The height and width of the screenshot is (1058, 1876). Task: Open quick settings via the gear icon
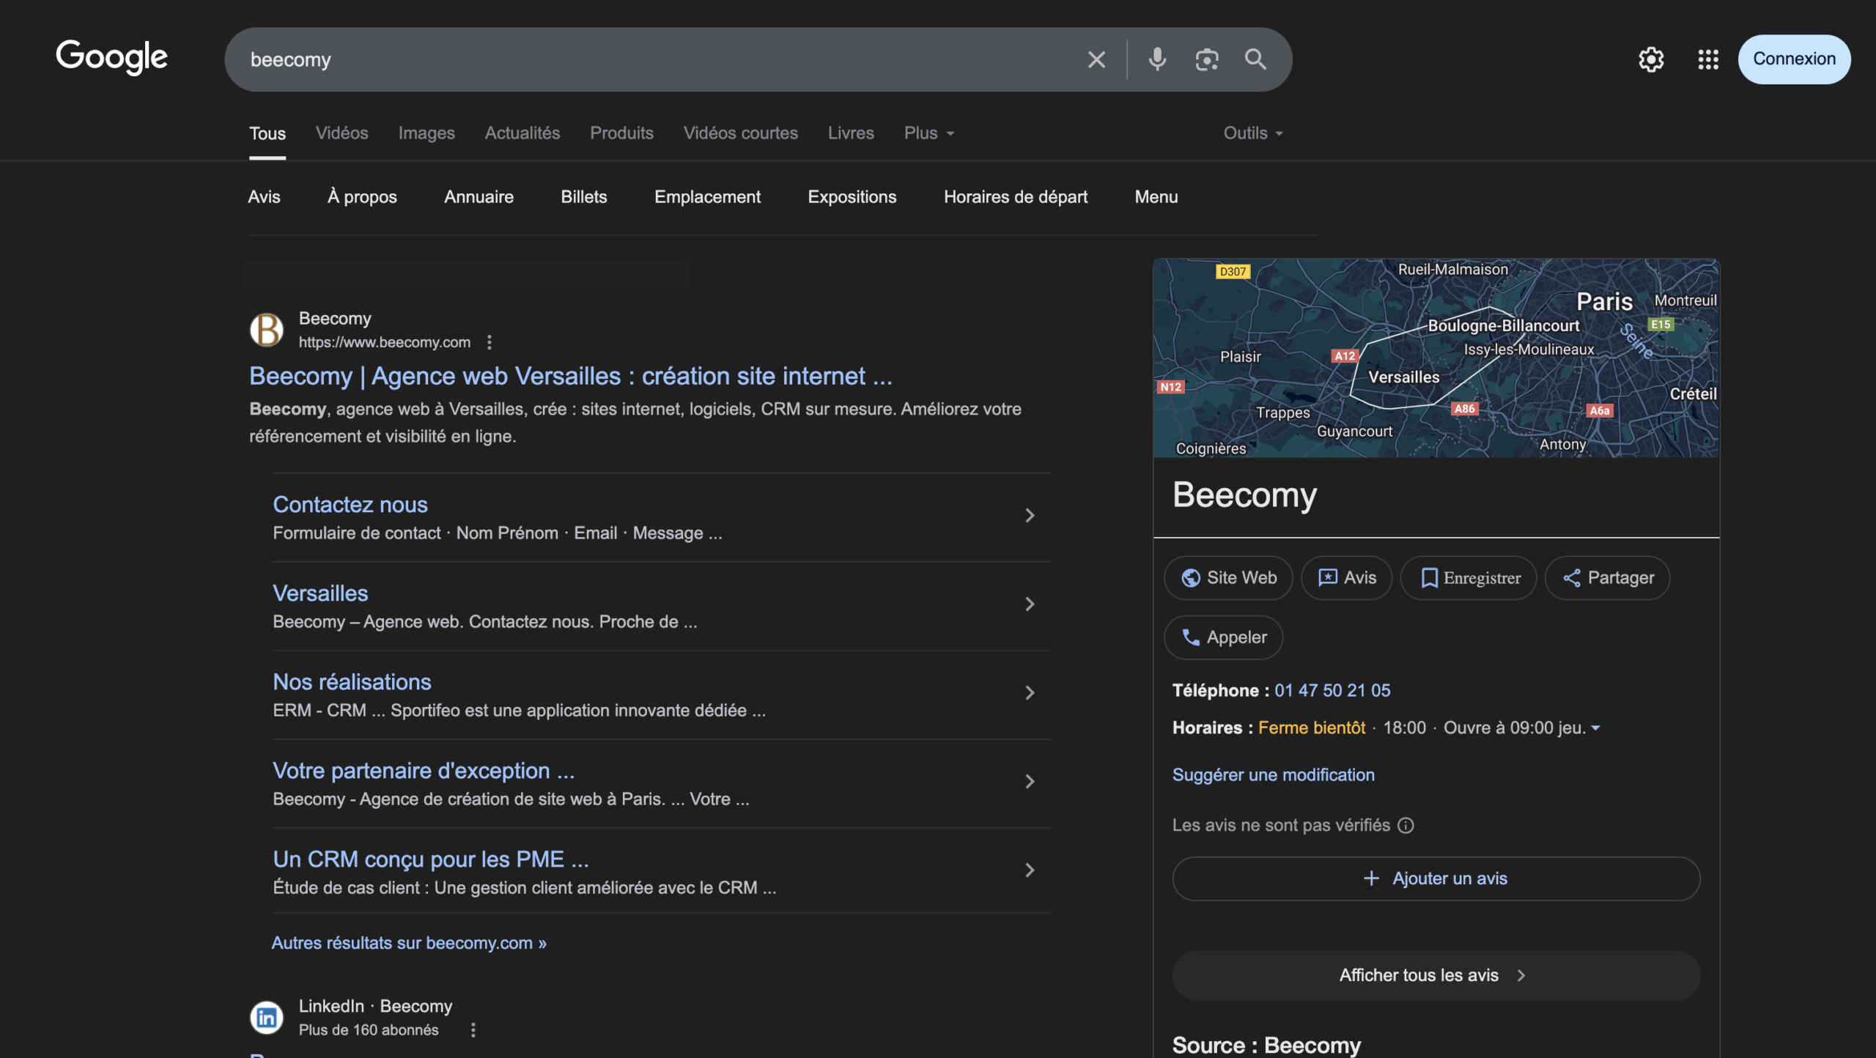pyautogui.click(x=1651, y=59)
